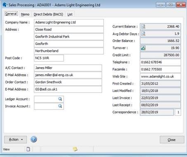Viewport: 187px width, 157px height.
Task: Open the Turnover chart icon
Action: point(143,48)
